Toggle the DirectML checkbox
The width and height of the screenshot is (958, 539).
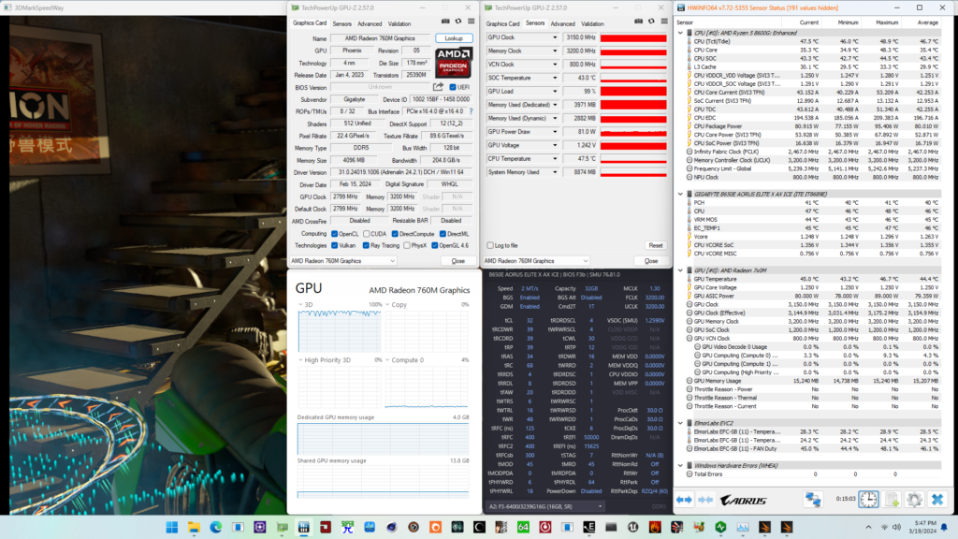coord(443,234)
